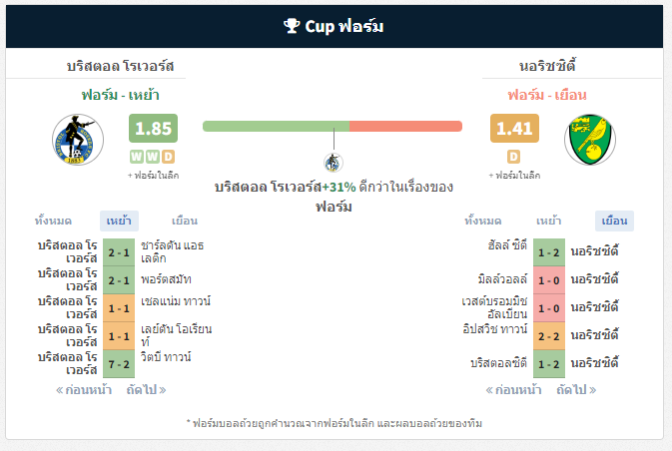
Task: Go to ถัดไป on the left match list
Action: coord(146,390)
